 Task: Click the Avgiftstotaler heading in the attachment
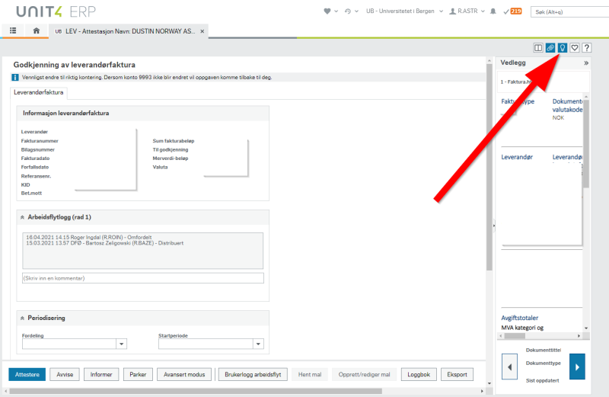[519, 318]
